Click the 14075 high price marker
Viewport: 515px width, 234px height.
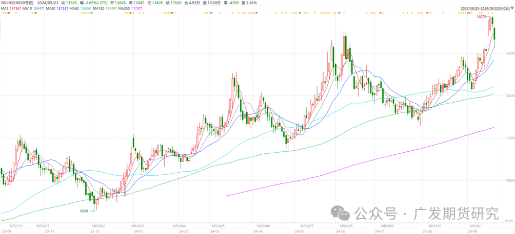click(481, 17)
